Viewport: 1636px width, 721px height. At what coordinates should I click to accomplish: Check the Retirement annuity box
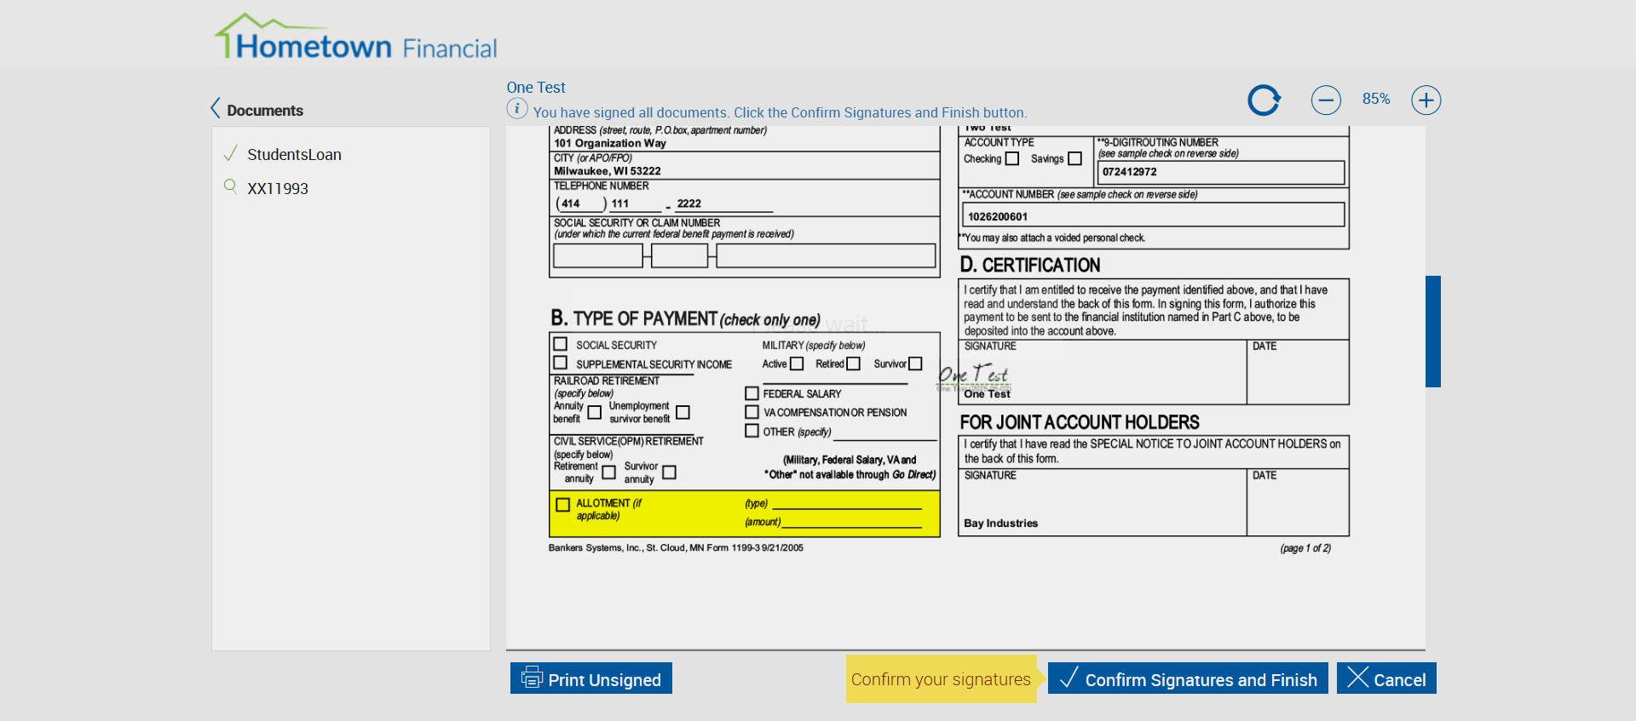pos(608,472)
